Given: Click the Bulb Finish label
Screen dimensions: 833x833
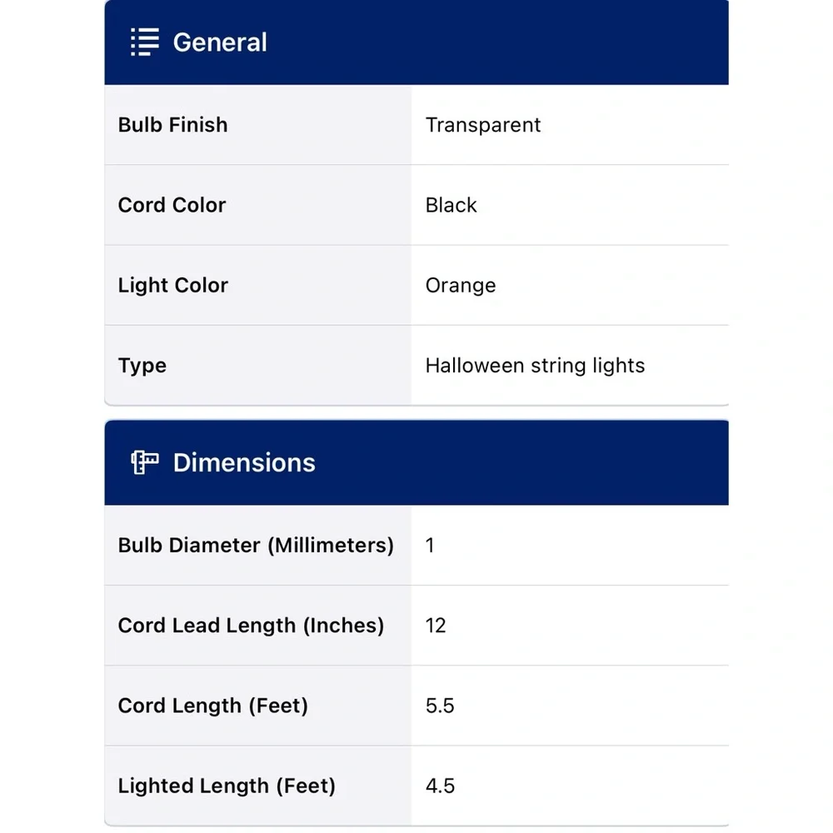Looking at the screenshot, I should [172, 125].
